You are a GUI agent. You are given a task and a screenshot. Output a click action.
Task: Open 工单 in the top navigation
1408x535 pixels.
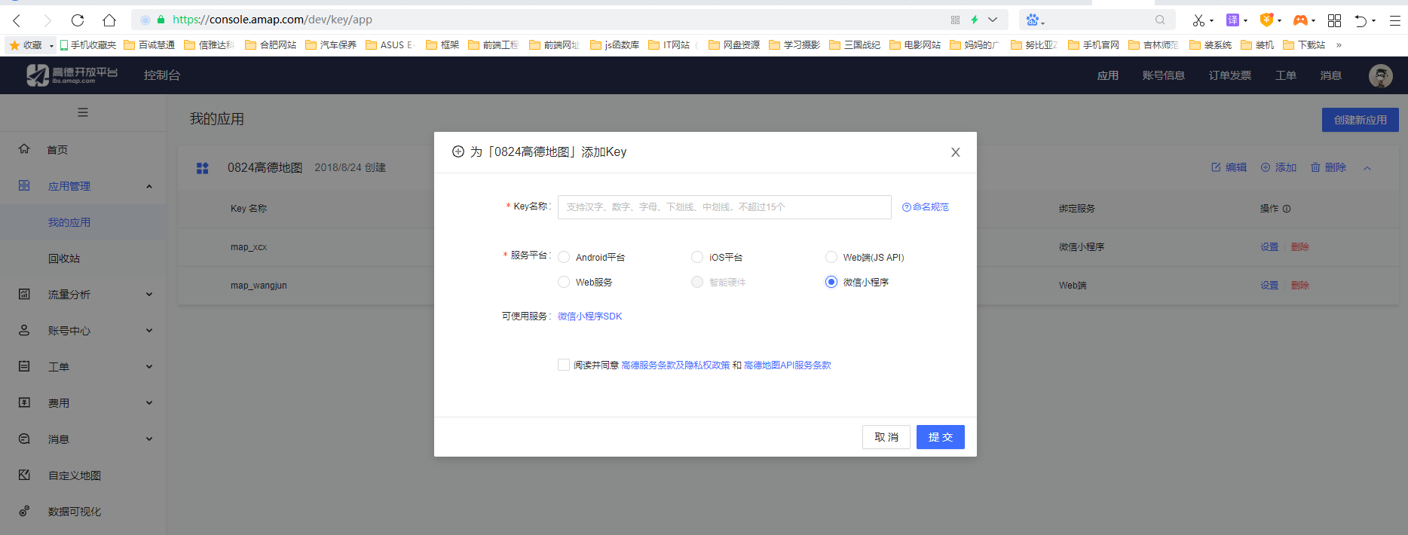coord(1286,75)
